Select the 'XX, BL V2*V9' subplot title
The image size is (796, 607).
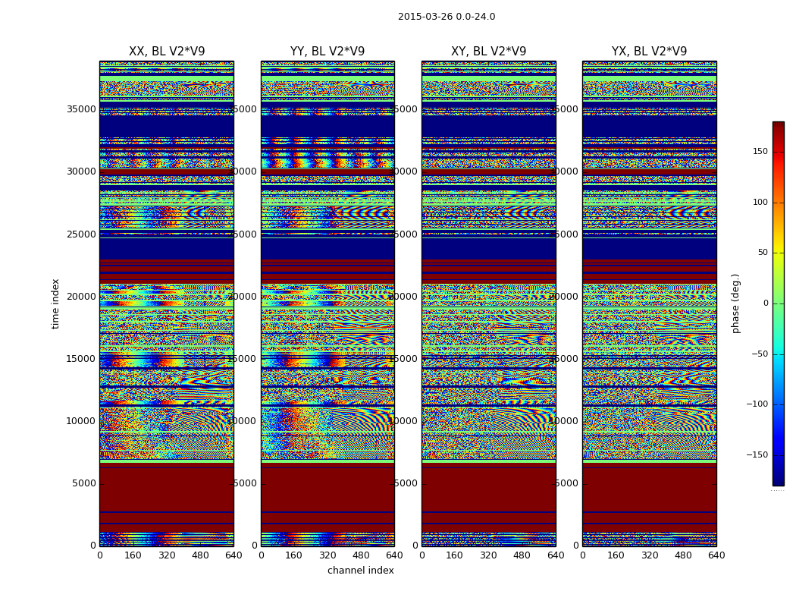(x=167, y=52)
